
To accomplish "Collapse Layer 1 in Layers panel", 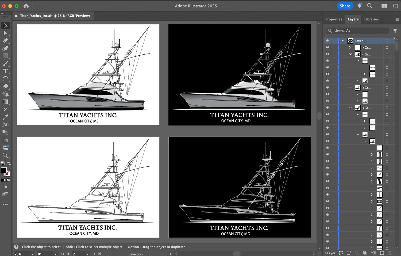I will click(x=343, y=41).
